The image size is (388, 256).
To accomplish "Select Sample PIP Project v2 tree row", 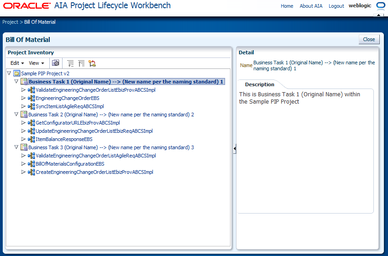I will [45, 73].
